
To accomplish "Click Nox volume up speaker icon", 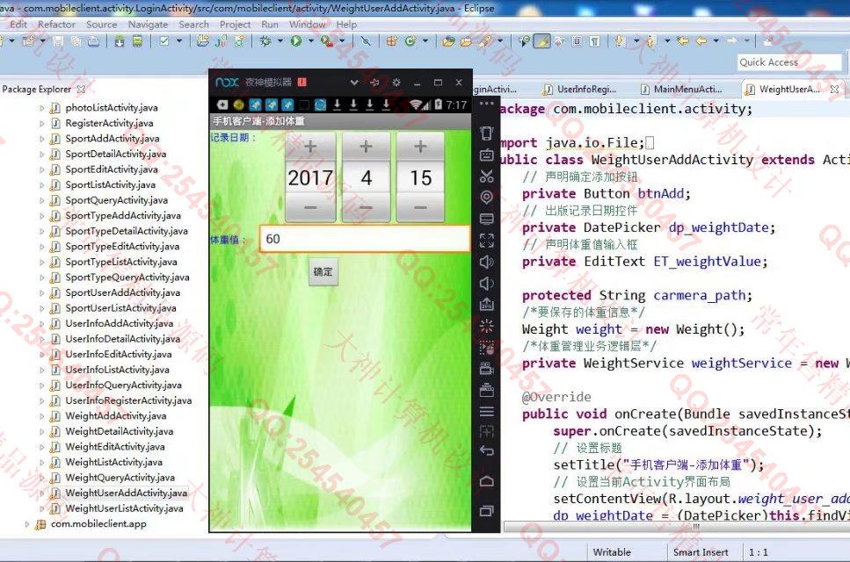I will tap(486, 262).
